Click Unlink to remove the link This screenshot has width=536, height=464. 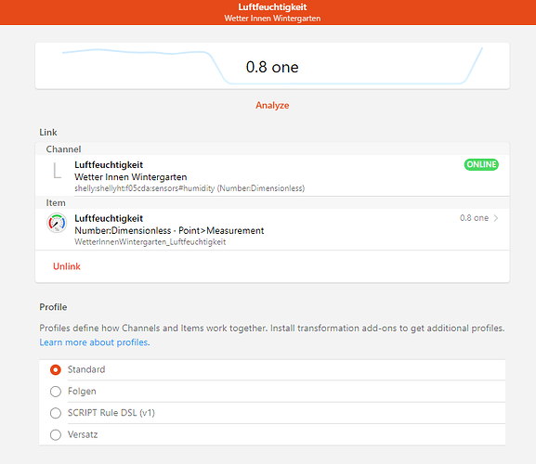pyautogui.click(x=67, y=266)
